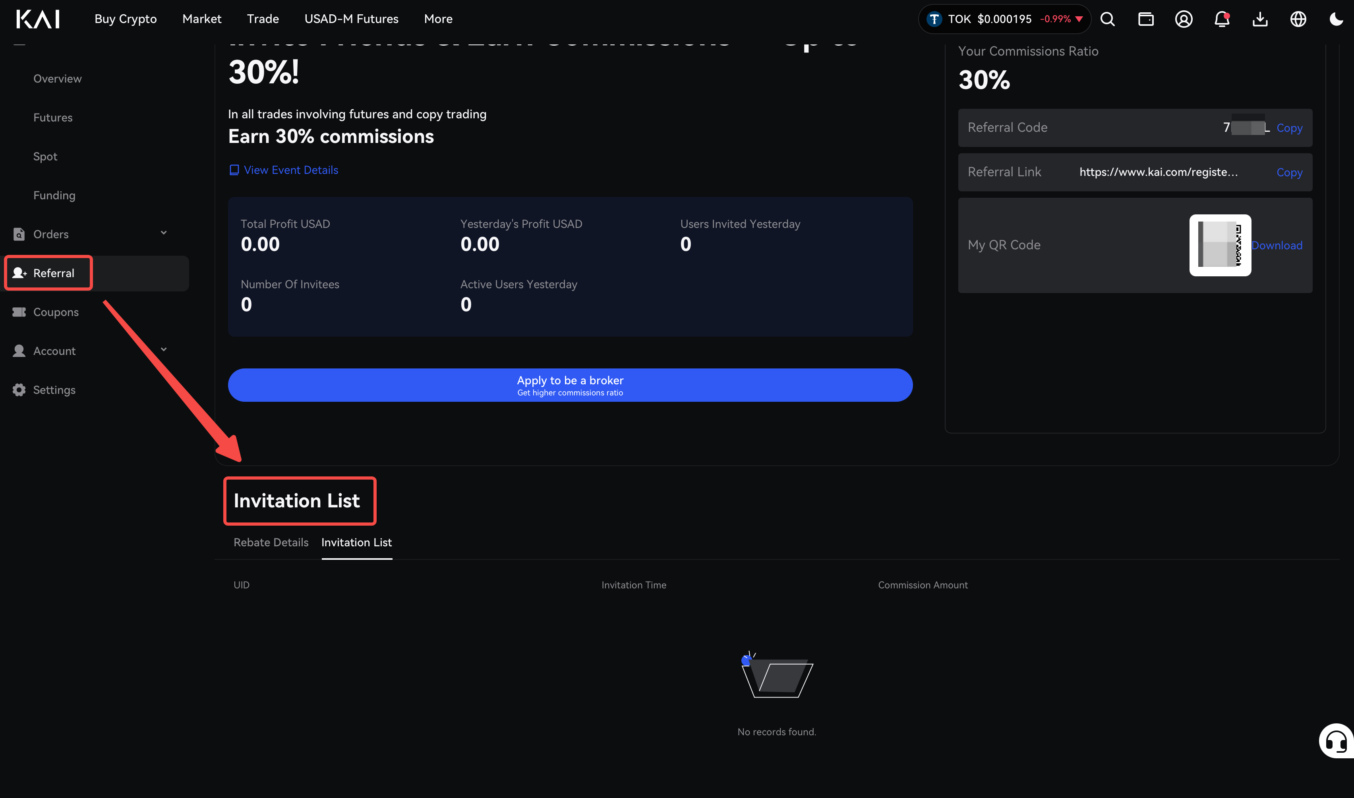
Task: Open customer support headset icon
Action: pos(1336,741)
